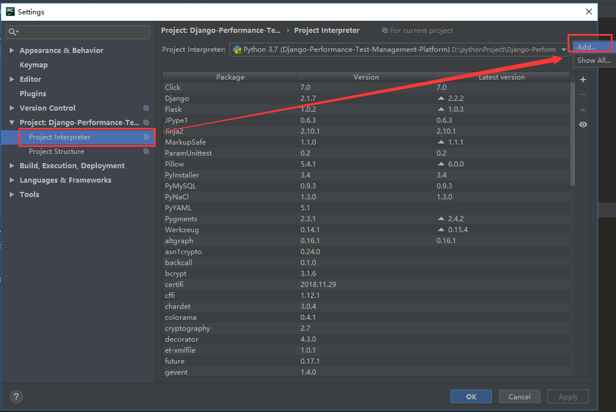The image size is (616, 412).
Task: Open the Keymap settings page
Action: [34, 65]
